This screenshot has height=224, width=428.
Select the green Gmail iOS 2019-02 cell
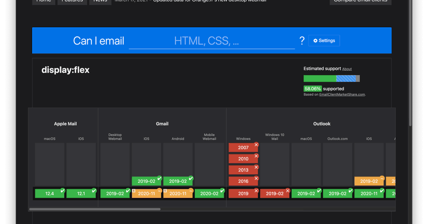coord(146,181)
